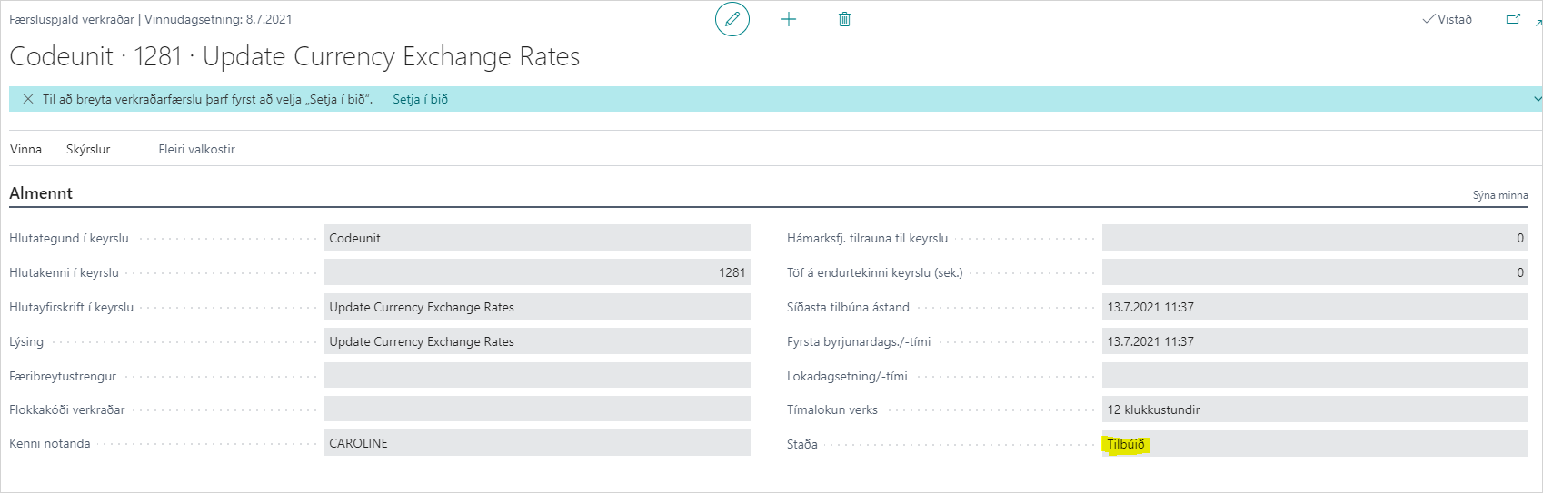Click the trash can delete icon
This screenshot has height=493, width=1543.
pos(844,19)
